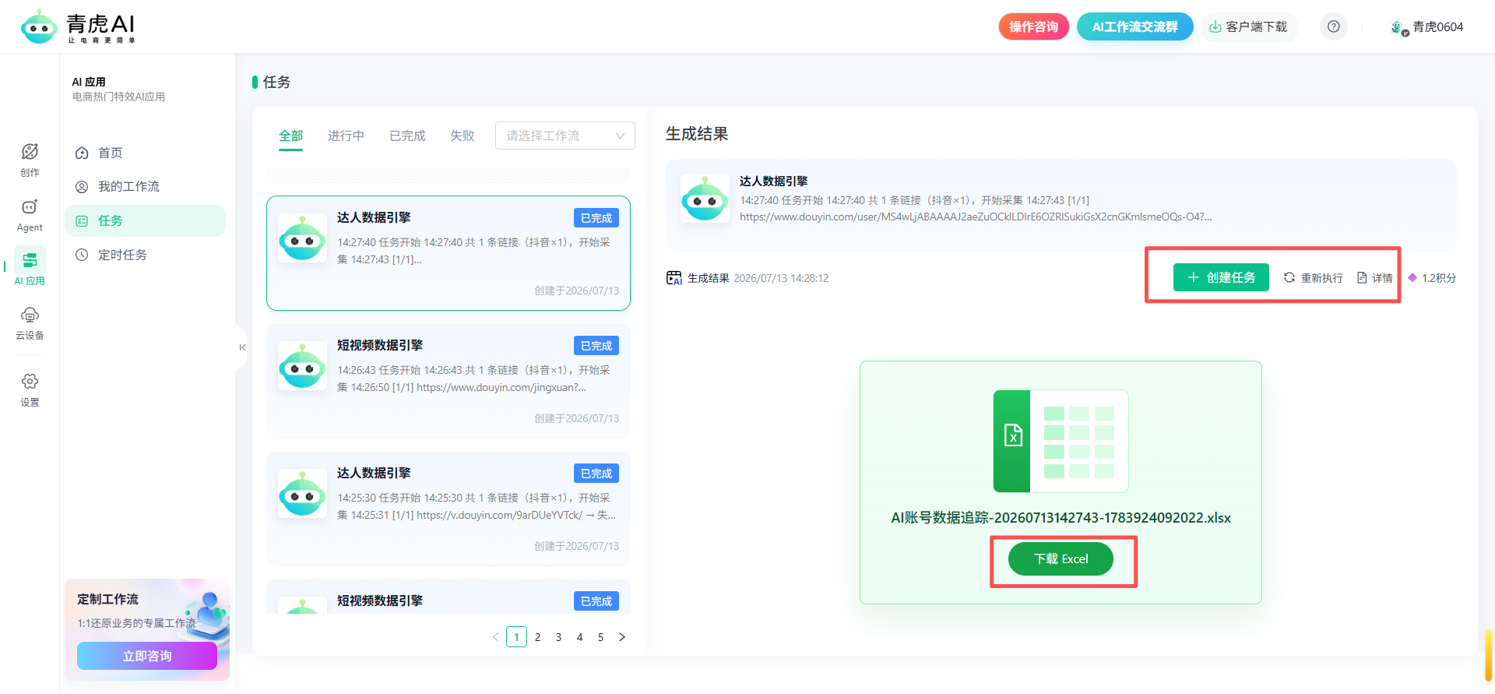Viewport: 1495px width, 694px height.
Task: Click the 创建任务 button
Action: point(1221,277)
